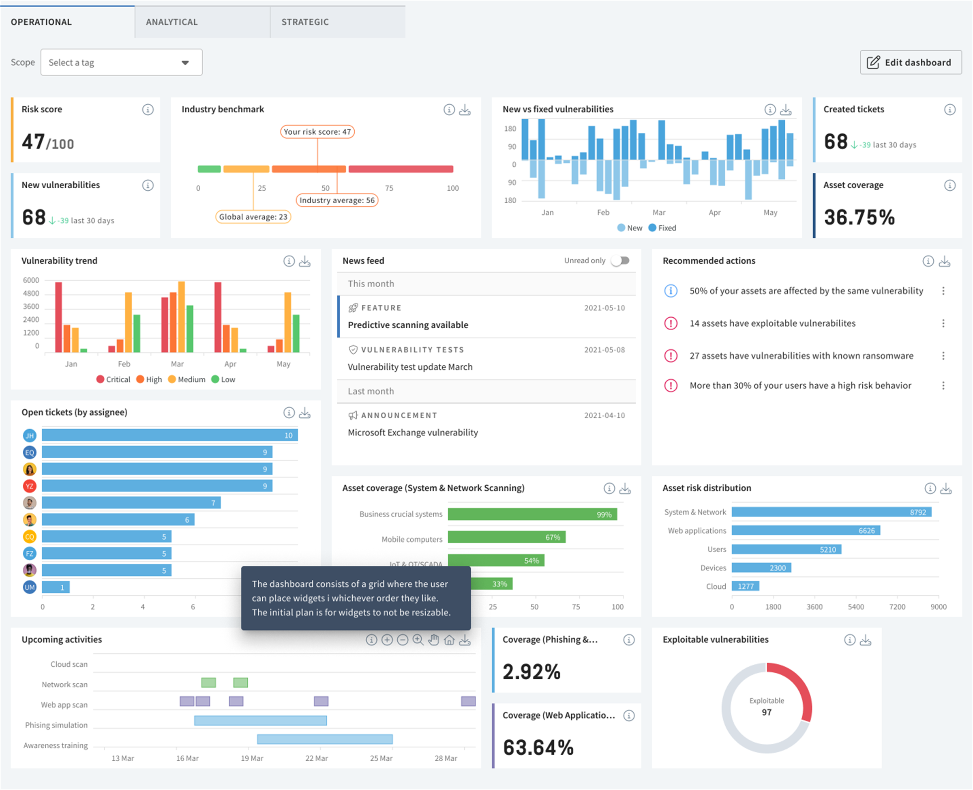Toggle Critical series in trend legend
Image resolution: width=973 pixels, height=790 pixels.
tap(113, 380)
